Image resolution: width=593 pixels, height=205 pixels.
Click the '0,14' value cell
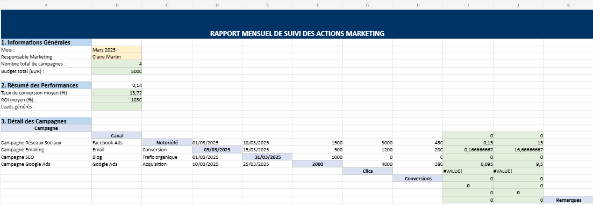117,85
